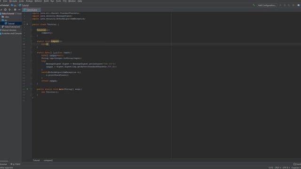Viewport: 301px width, 169px height.
Task: Open the Window menu
Action: click(72, 1)
